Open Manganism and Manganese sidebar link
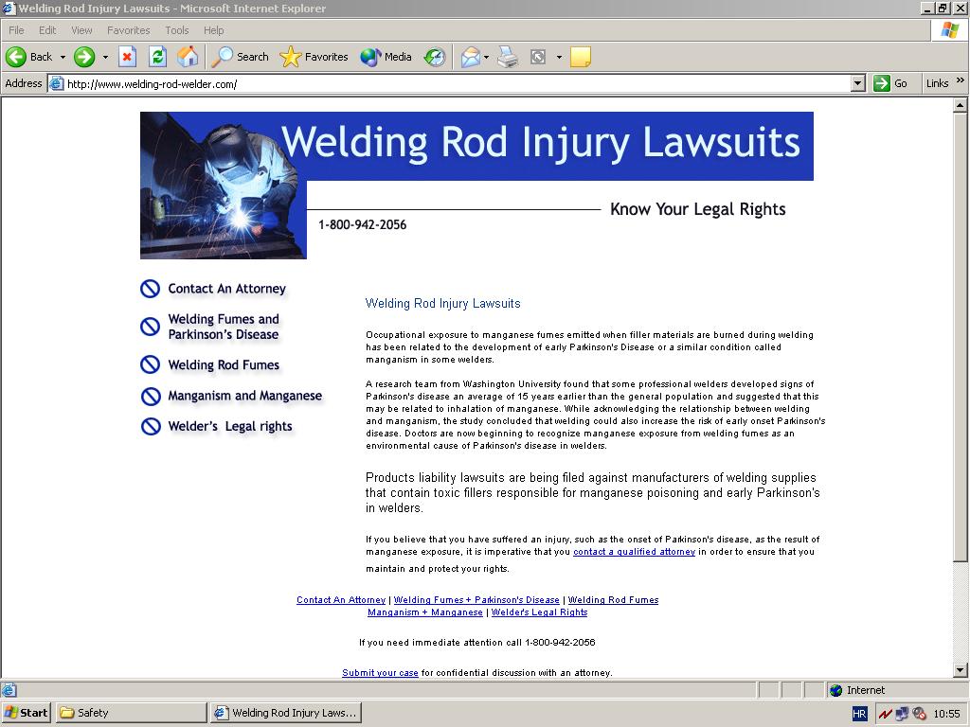The width and height of the screenshot is (970, 727). pyautogui.click(x=245, y=396)
